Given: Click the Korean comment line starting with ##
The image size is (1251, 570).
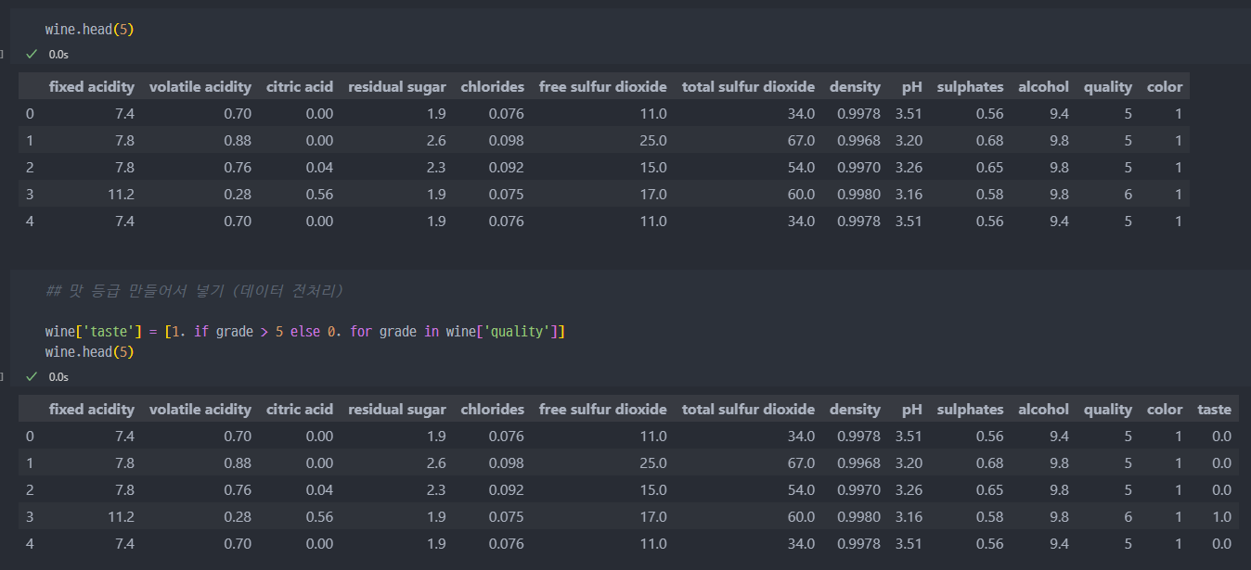Looking at the screenshot, I should click(195, 291).
